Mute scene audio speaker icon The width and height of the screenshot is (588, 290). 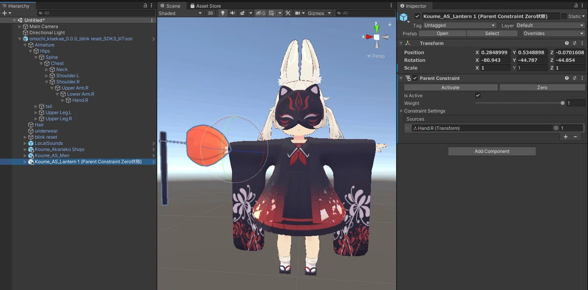233,13
